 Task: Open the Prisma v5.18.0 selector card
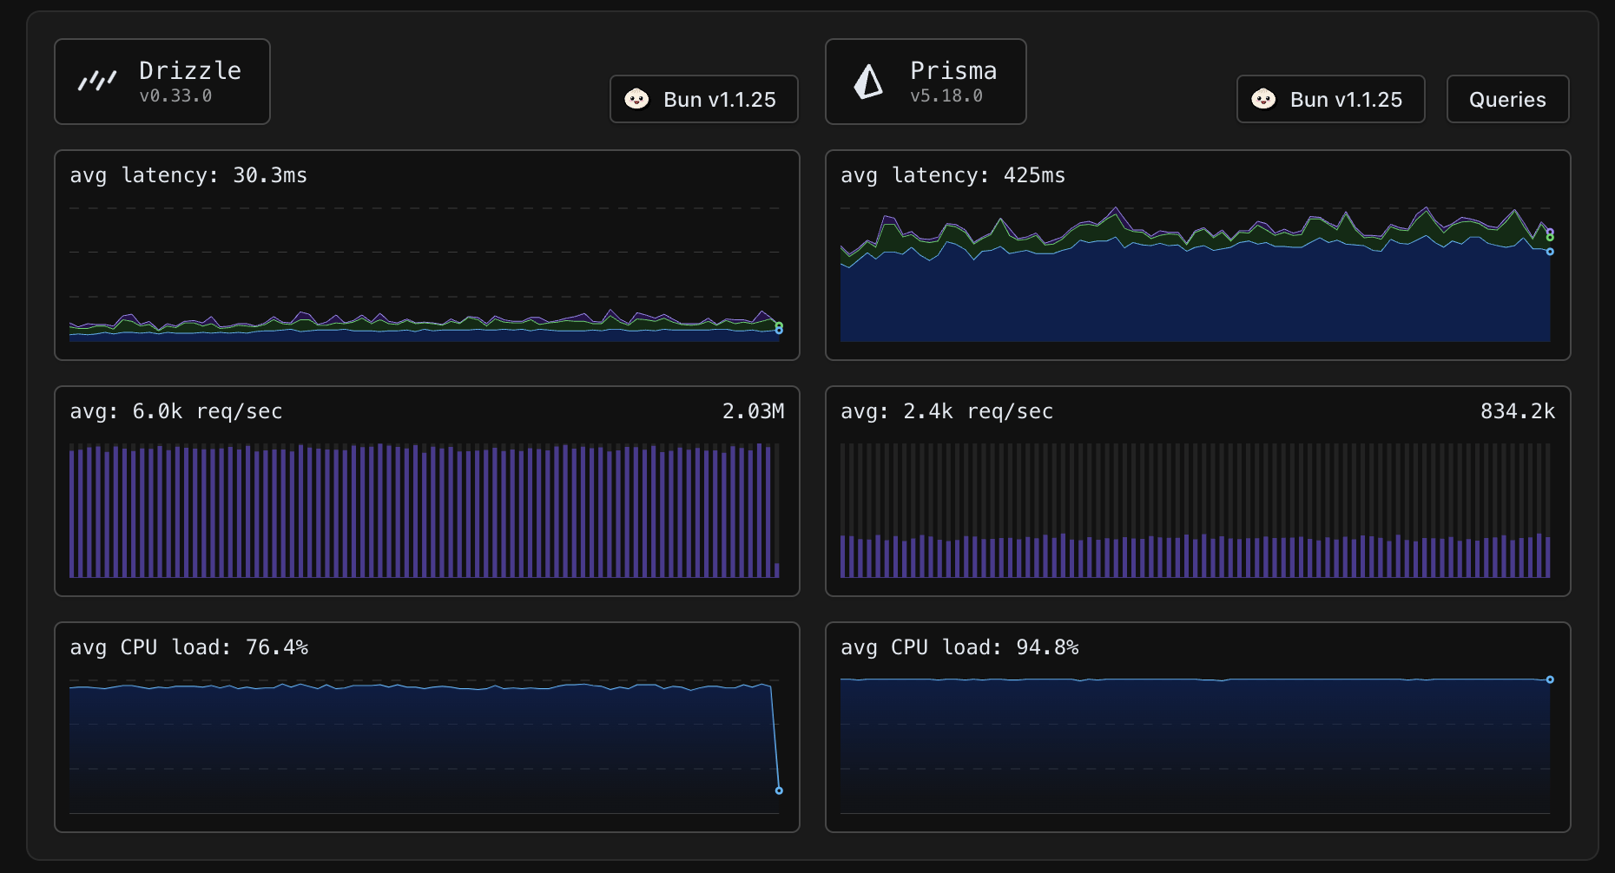(926, 82)
